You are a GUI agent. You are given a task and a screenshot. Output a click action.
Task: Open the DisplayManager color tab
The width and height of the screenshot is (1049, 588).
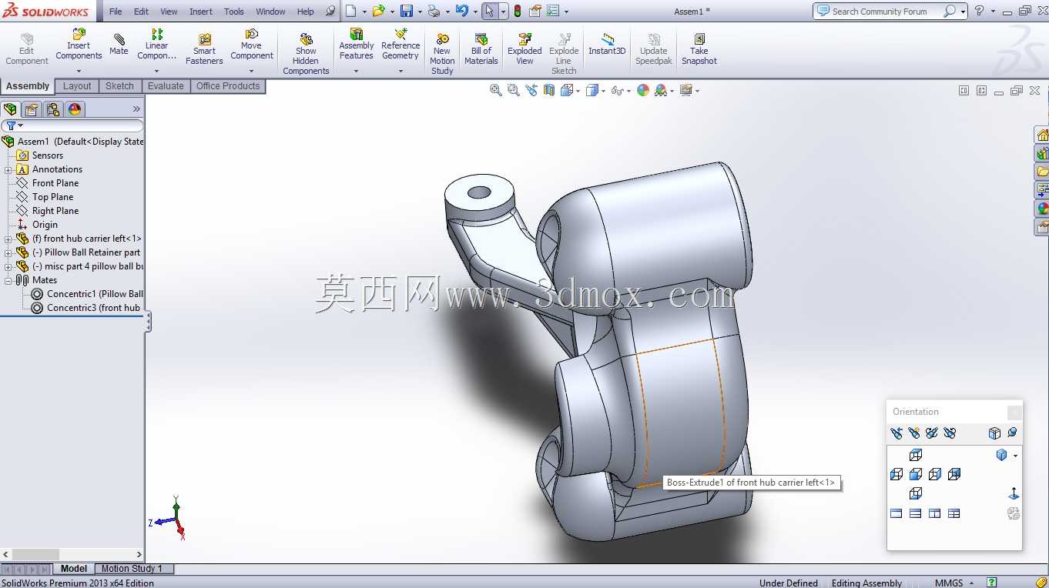pos(75,109)
